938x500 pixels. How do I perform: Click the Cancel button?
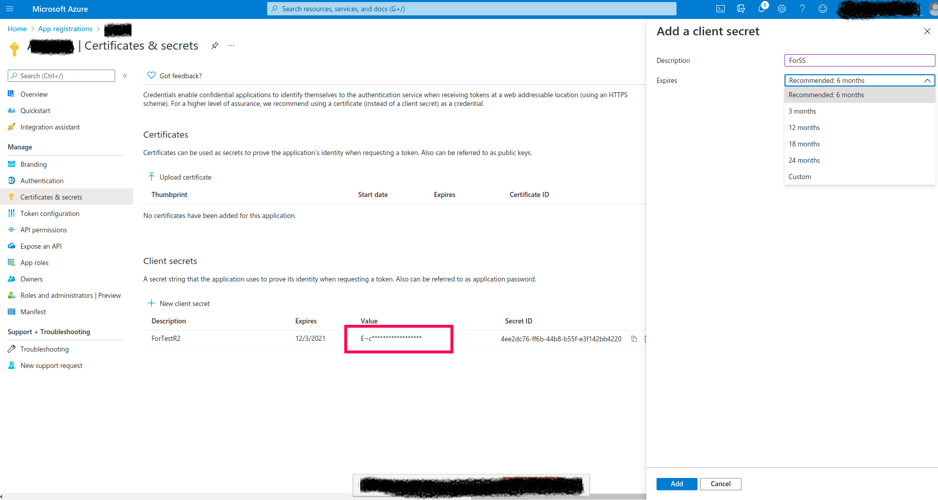[x=721, y=484]
